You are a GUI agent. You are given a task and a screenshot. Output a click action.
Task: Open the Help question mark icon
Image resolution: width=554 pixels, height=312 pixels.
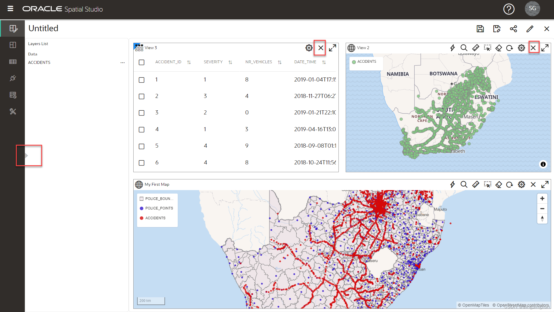tap(509, 9)
